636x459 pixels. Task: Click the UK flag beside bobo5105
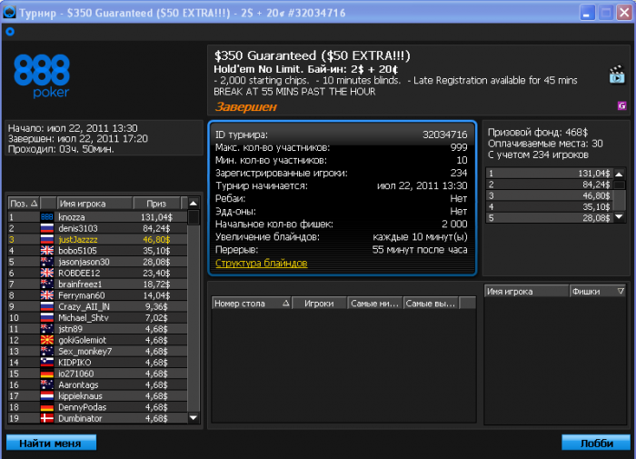(47, 251)
